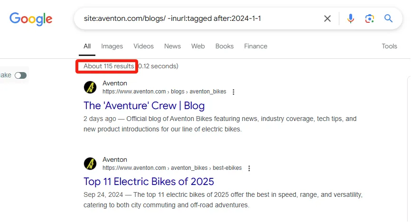Clear the search query with X

click(327, 18)
